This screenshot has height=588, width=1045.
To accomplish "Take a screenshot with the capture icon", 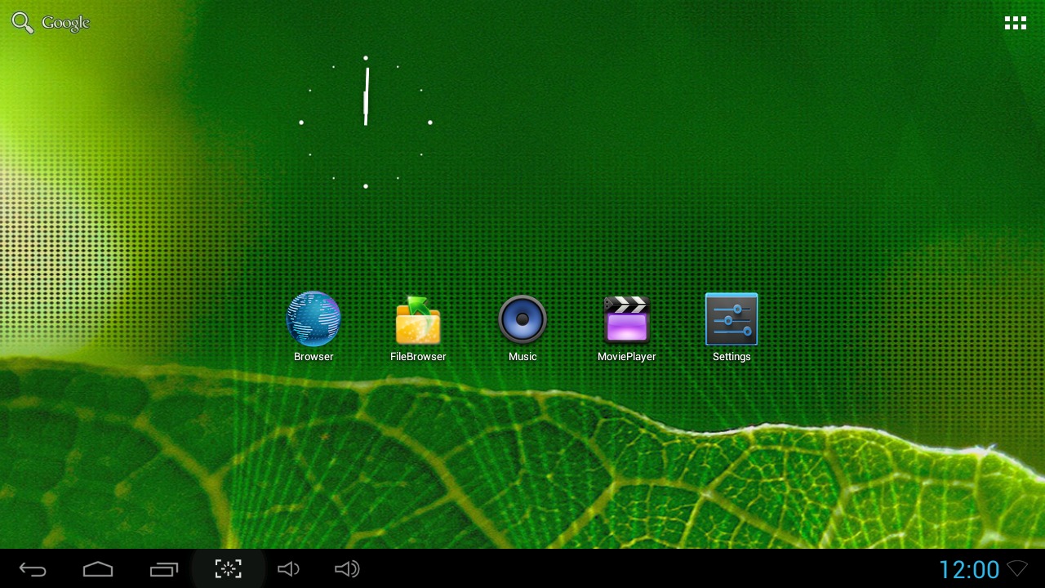I will (229, 569).
